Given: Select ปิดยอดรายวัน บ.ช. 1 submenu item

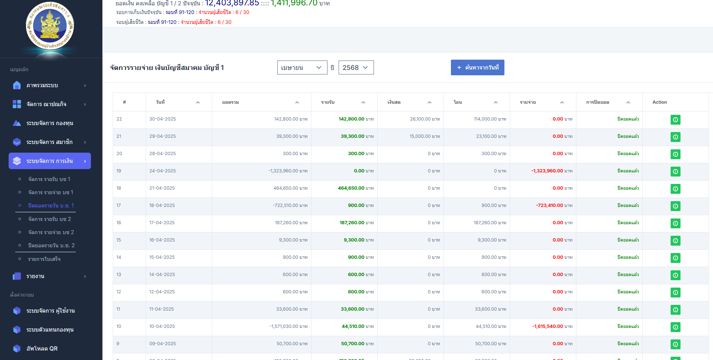Looking at the screenshot, I should 51,206.
